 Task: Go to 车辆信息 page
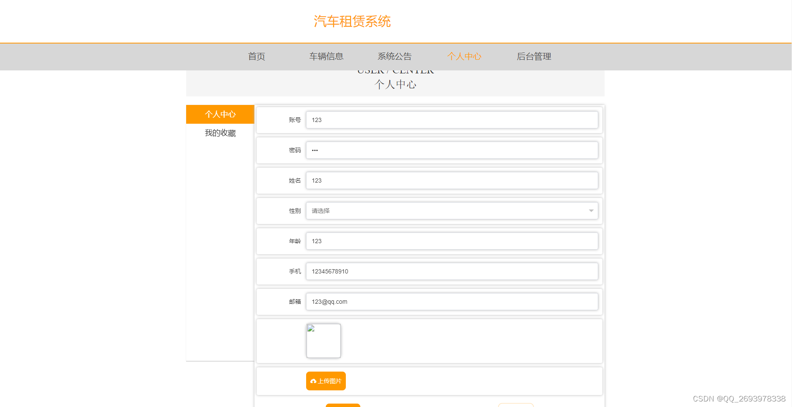(x=326, y=56)
